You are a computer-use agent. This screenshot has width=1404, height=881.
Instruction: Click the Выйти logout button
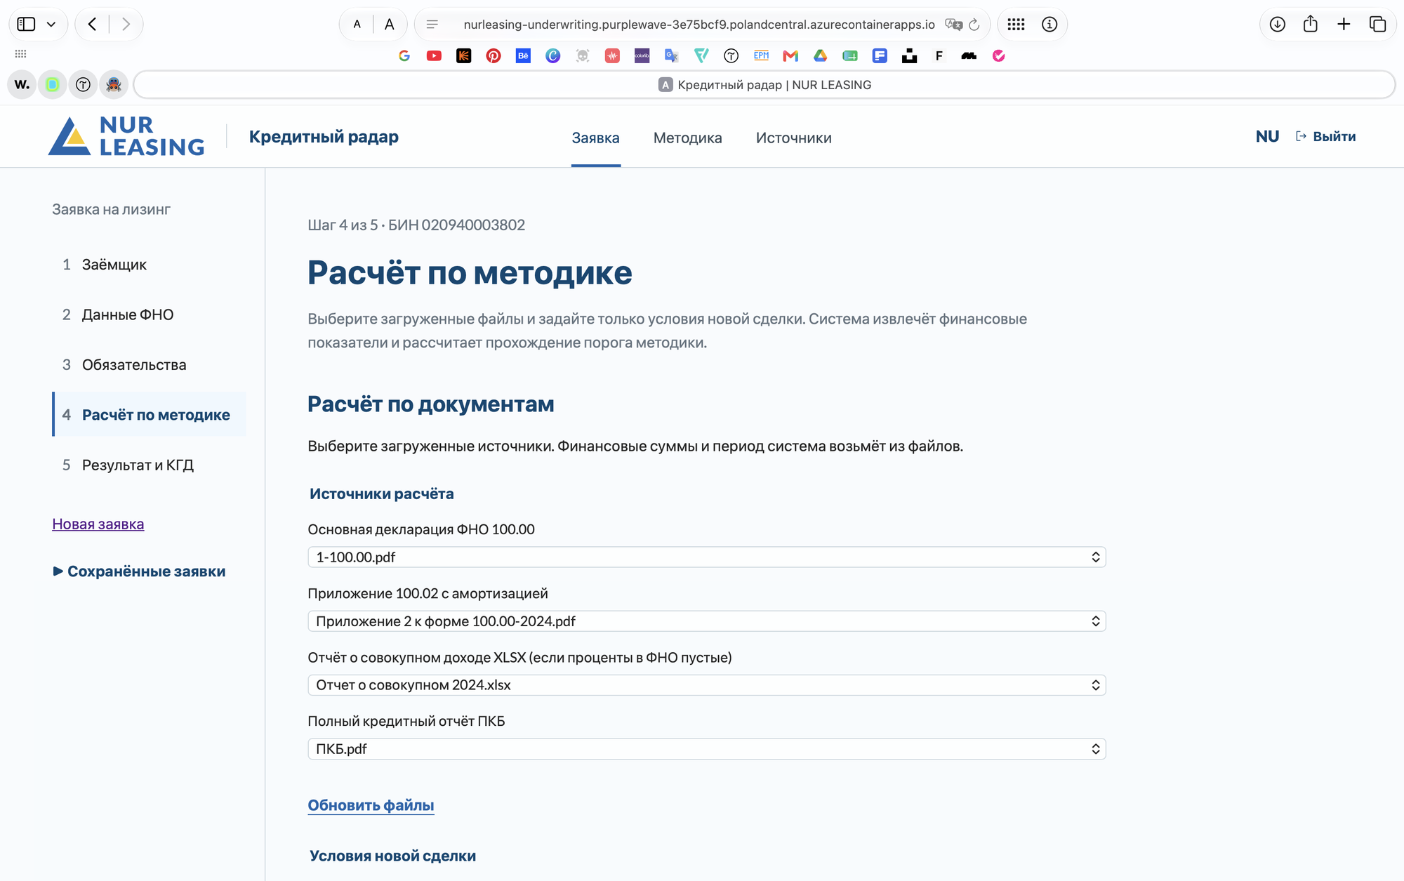click(1325, 137)
